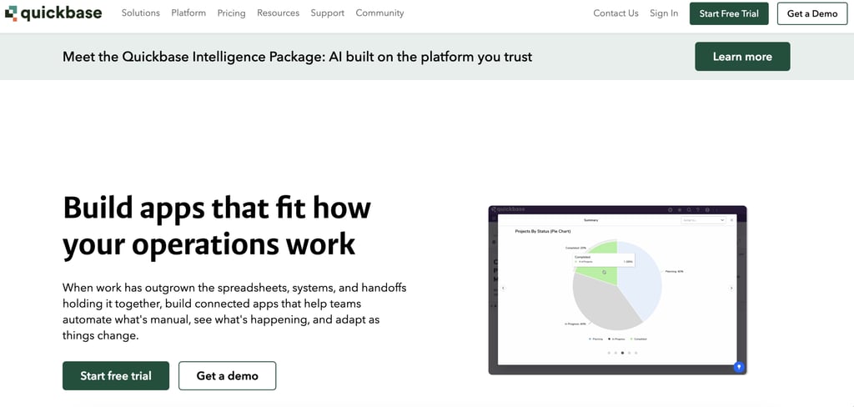Follow the Contact Us link
The image size is (854, 407).
tap(615, 13)
